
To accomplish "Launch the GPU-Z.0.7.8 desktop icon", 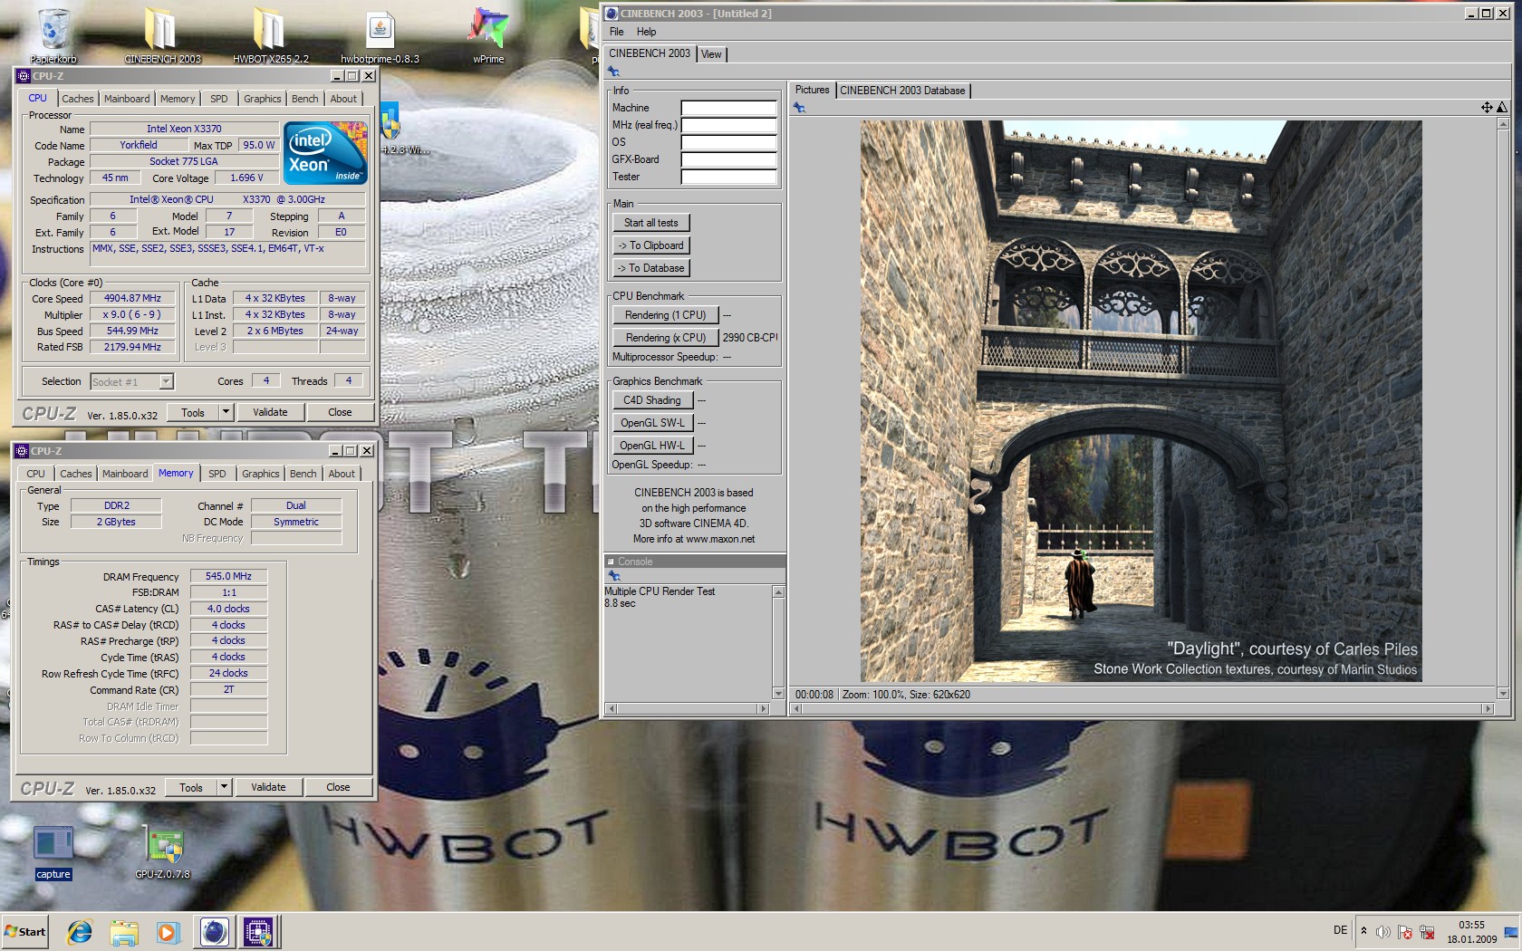I will pos(163,851).
